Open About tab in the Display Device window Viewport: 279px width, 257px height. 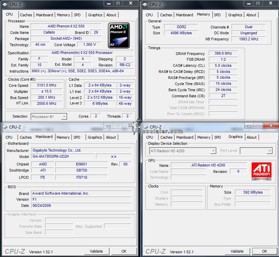click(252, 137)
